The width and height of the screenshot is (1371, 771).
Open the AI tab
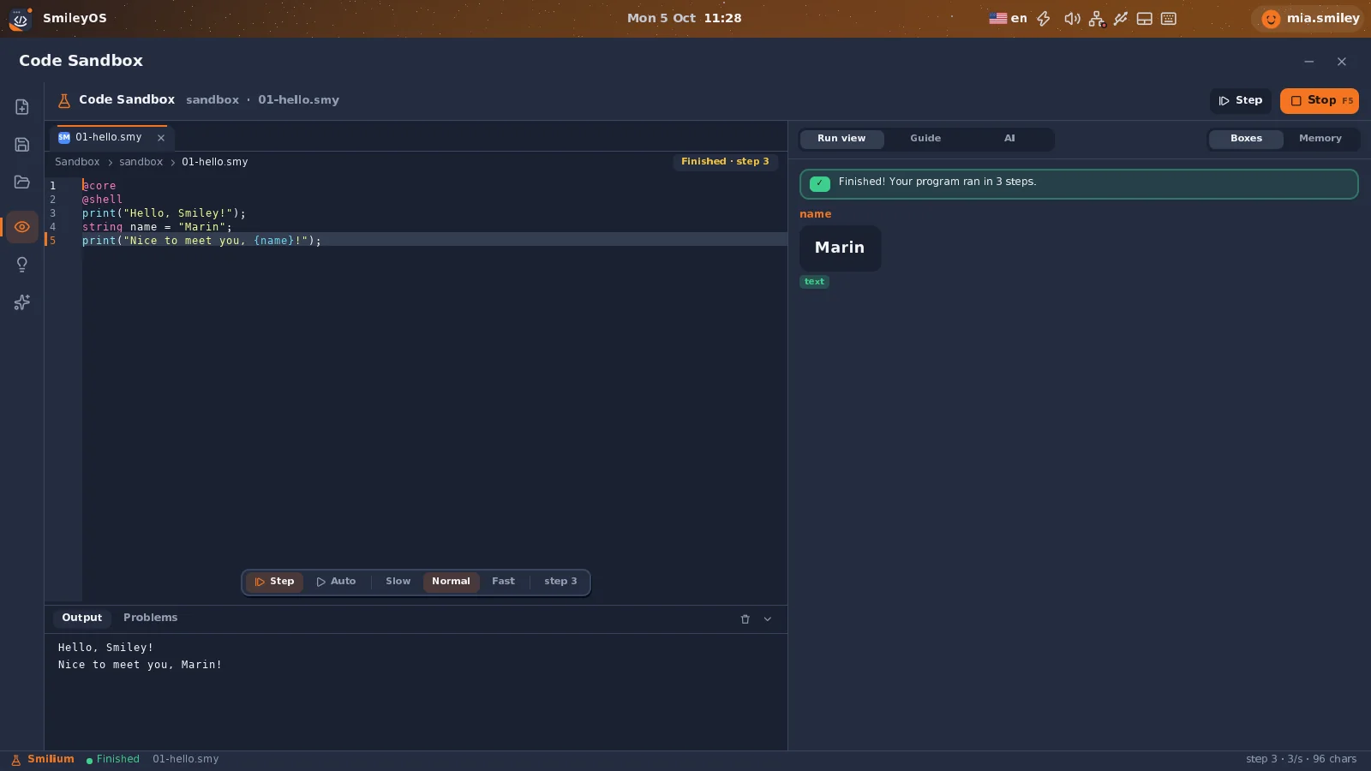pyautogui.click(x=1009, y=139)
